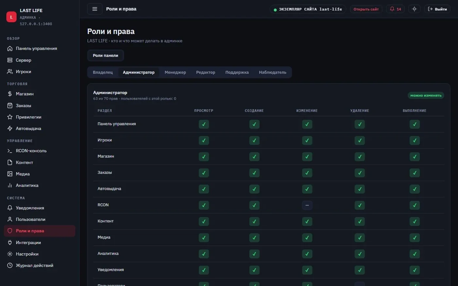Image resolution: width=458 pixels, height=286 pixels.
Task: Toggle Удаление permission for Заказы
Action: tap(360, 173)
